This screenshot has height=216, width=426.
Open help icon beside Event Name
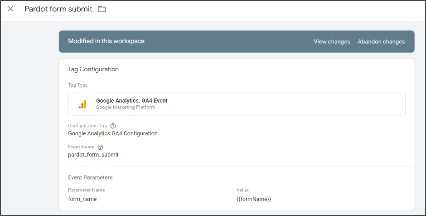(100, 147)
